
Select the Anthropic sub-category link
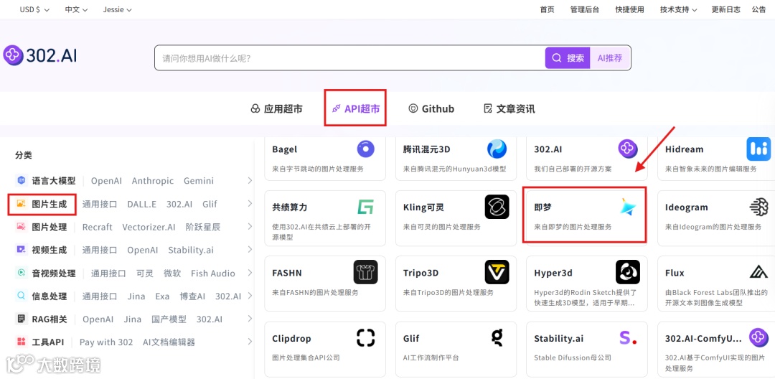(153, 181)
